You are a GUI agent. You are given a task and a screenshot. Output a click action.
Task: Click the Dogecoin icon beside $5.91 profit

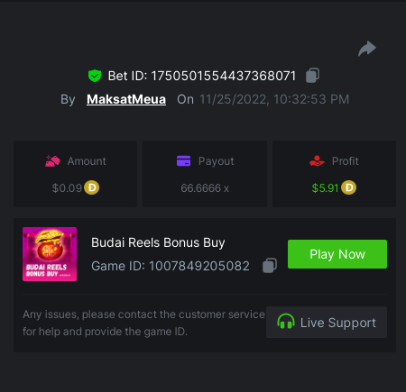349,187
